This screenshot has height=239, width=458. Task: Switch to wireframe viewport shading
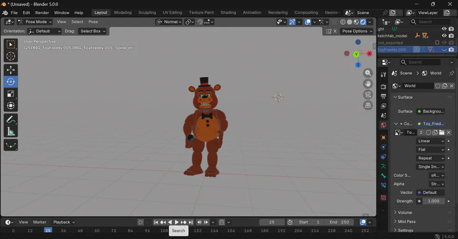(x=343, y=22)
